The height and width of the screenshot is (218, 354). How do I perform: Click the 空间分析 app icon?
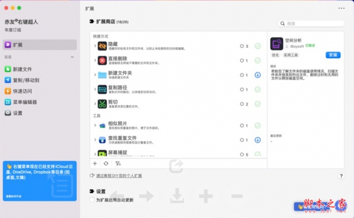(x=277, y=44)
